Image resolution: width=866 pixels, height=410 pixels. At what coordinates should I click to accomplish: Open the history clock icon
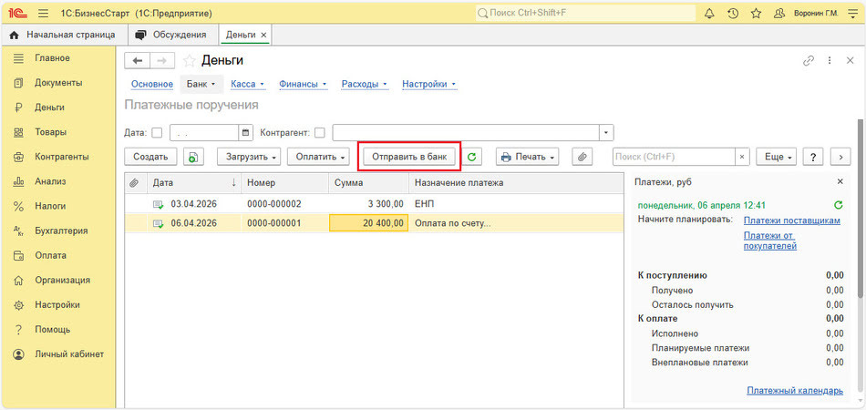(x=733, y=14)
